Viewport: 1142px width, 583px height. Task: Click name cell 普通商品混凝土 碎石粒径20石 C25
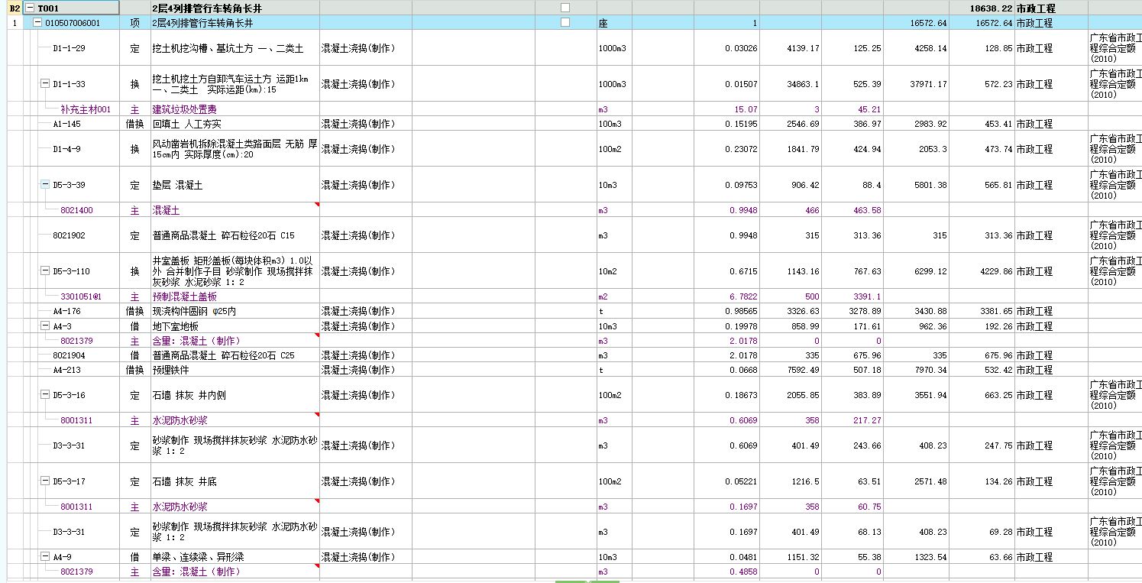pyautogui.click(x=223, y=355)
